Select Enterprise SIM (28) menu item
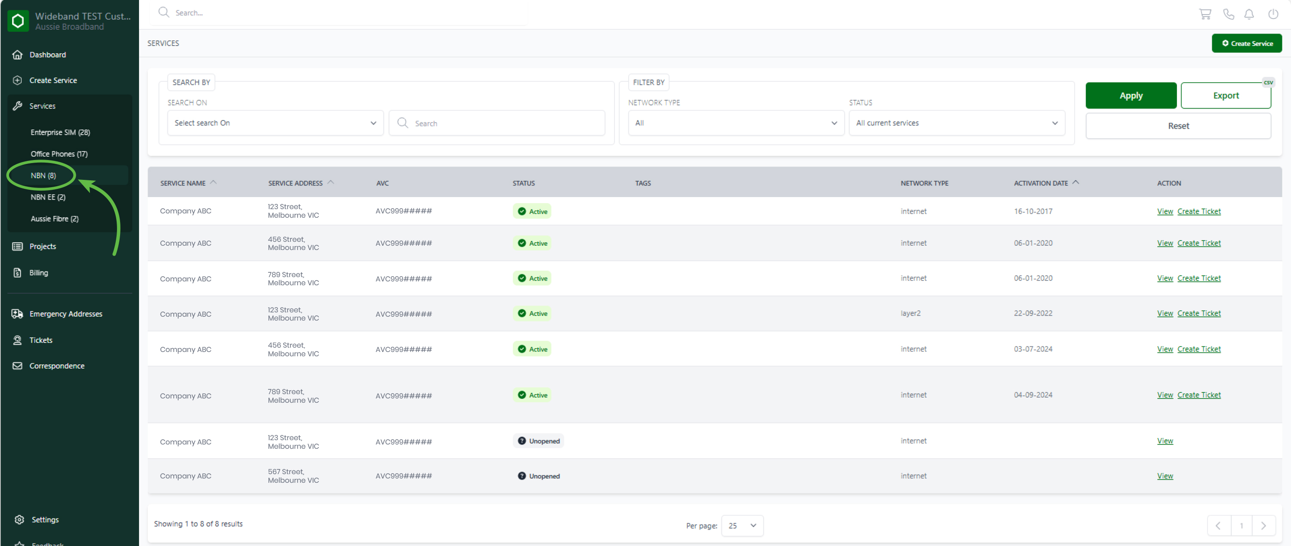The width and height of the screenshot is (1291, 546). click(x=60, y=132)
